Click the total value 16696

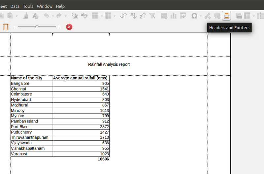click(103, 159)
